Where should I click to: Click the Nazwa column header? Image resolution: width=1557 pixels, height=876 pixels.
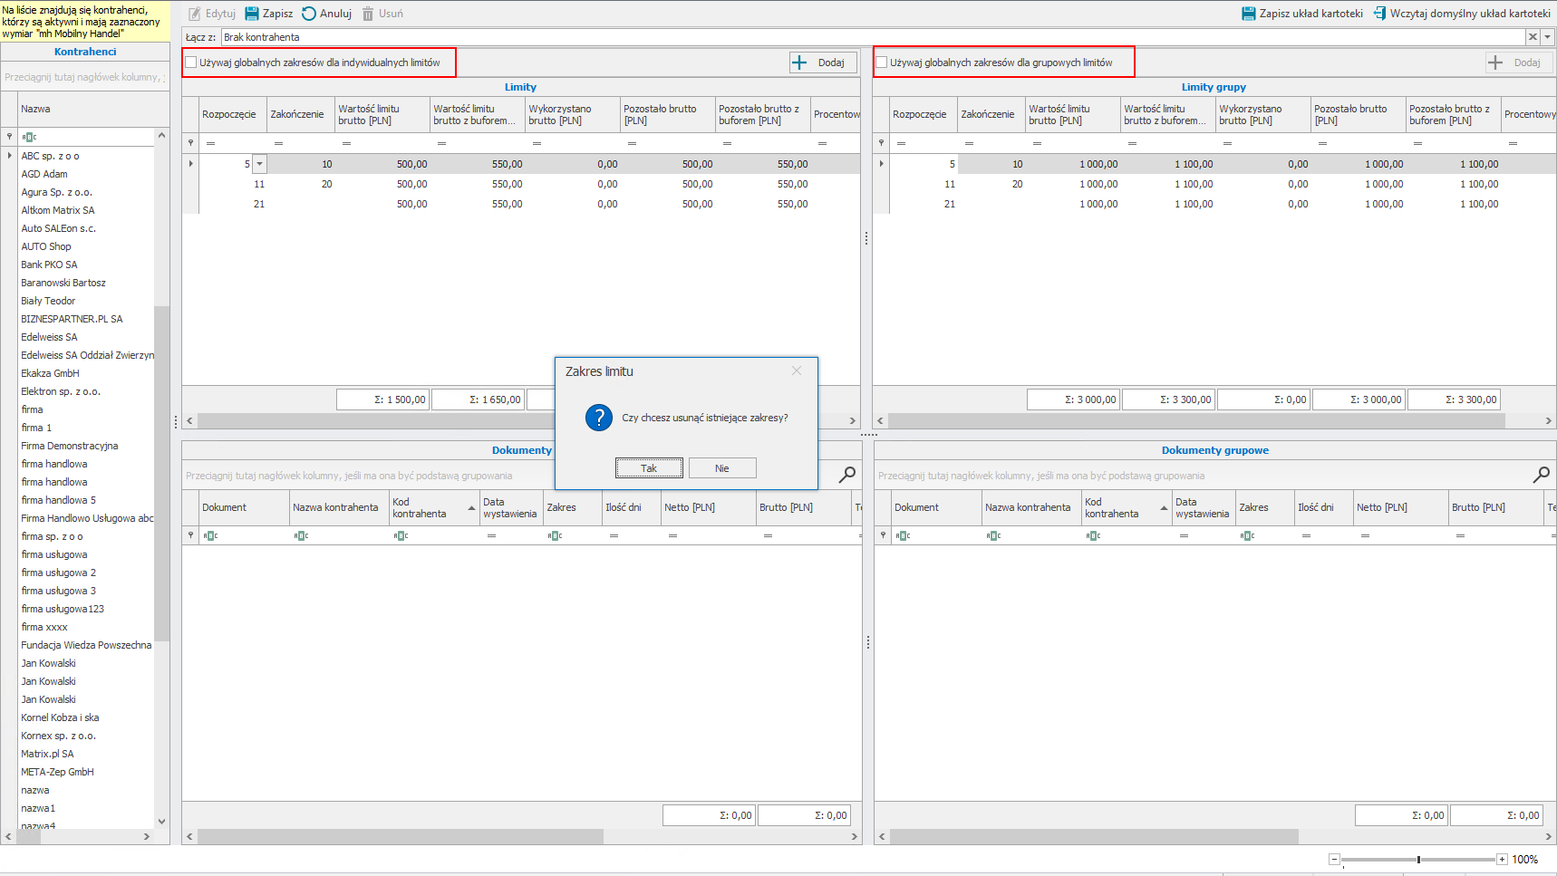(86, 109)
